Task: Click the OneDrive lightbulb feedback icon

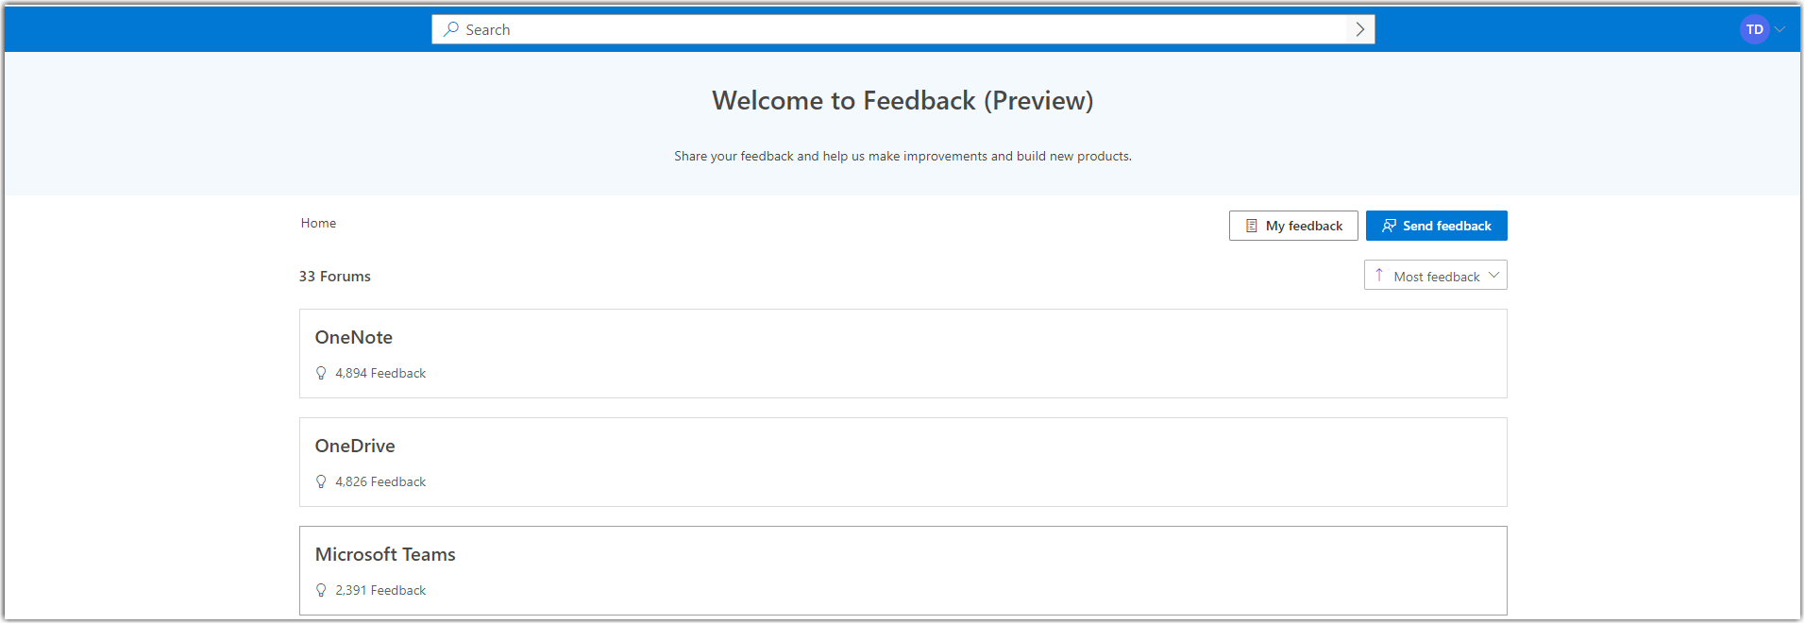Action: coord(321,481)
